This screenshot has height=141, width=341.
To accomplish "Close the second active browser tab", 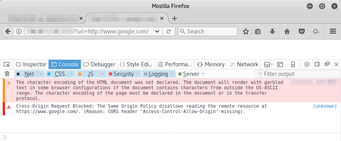I will point(162,19).
